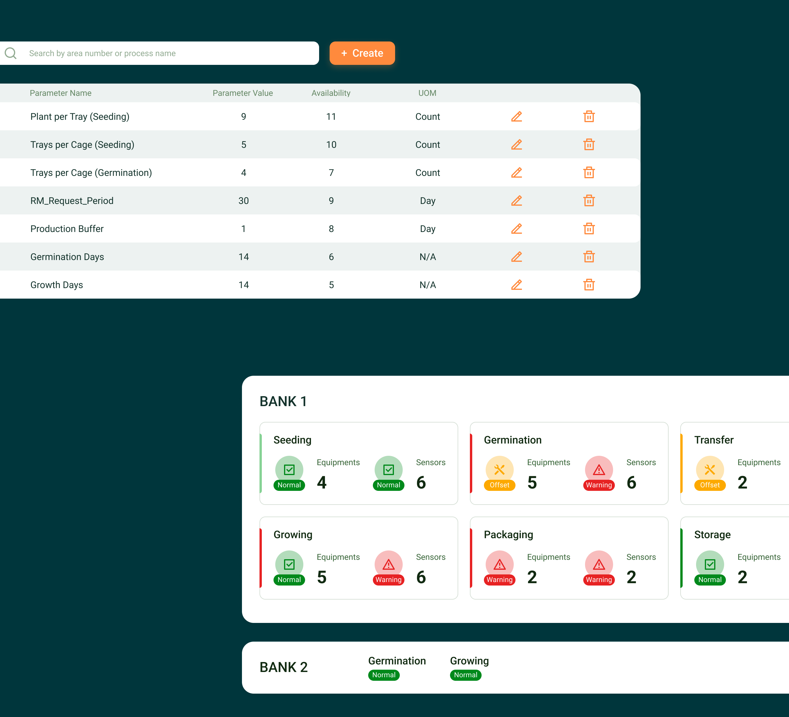The width and height of the screenshot is (789, 717).
Task: Select the RM_Request_Period name
Action: pyautogui.click(x=72, y=201)
